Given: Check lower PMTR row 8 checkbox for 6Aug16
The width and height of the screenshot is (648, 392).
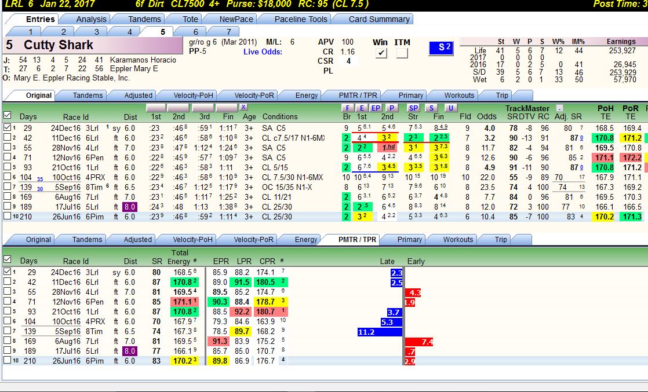Looking at the screenshot, I should click(7, 341).
